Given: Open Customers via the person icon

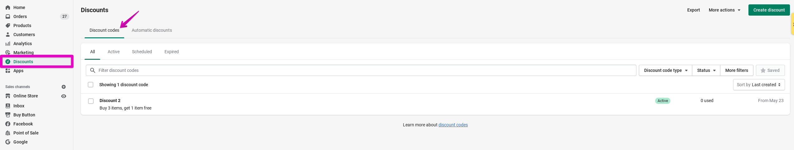Looking at the screenshot, I should [x=8, y=35].
